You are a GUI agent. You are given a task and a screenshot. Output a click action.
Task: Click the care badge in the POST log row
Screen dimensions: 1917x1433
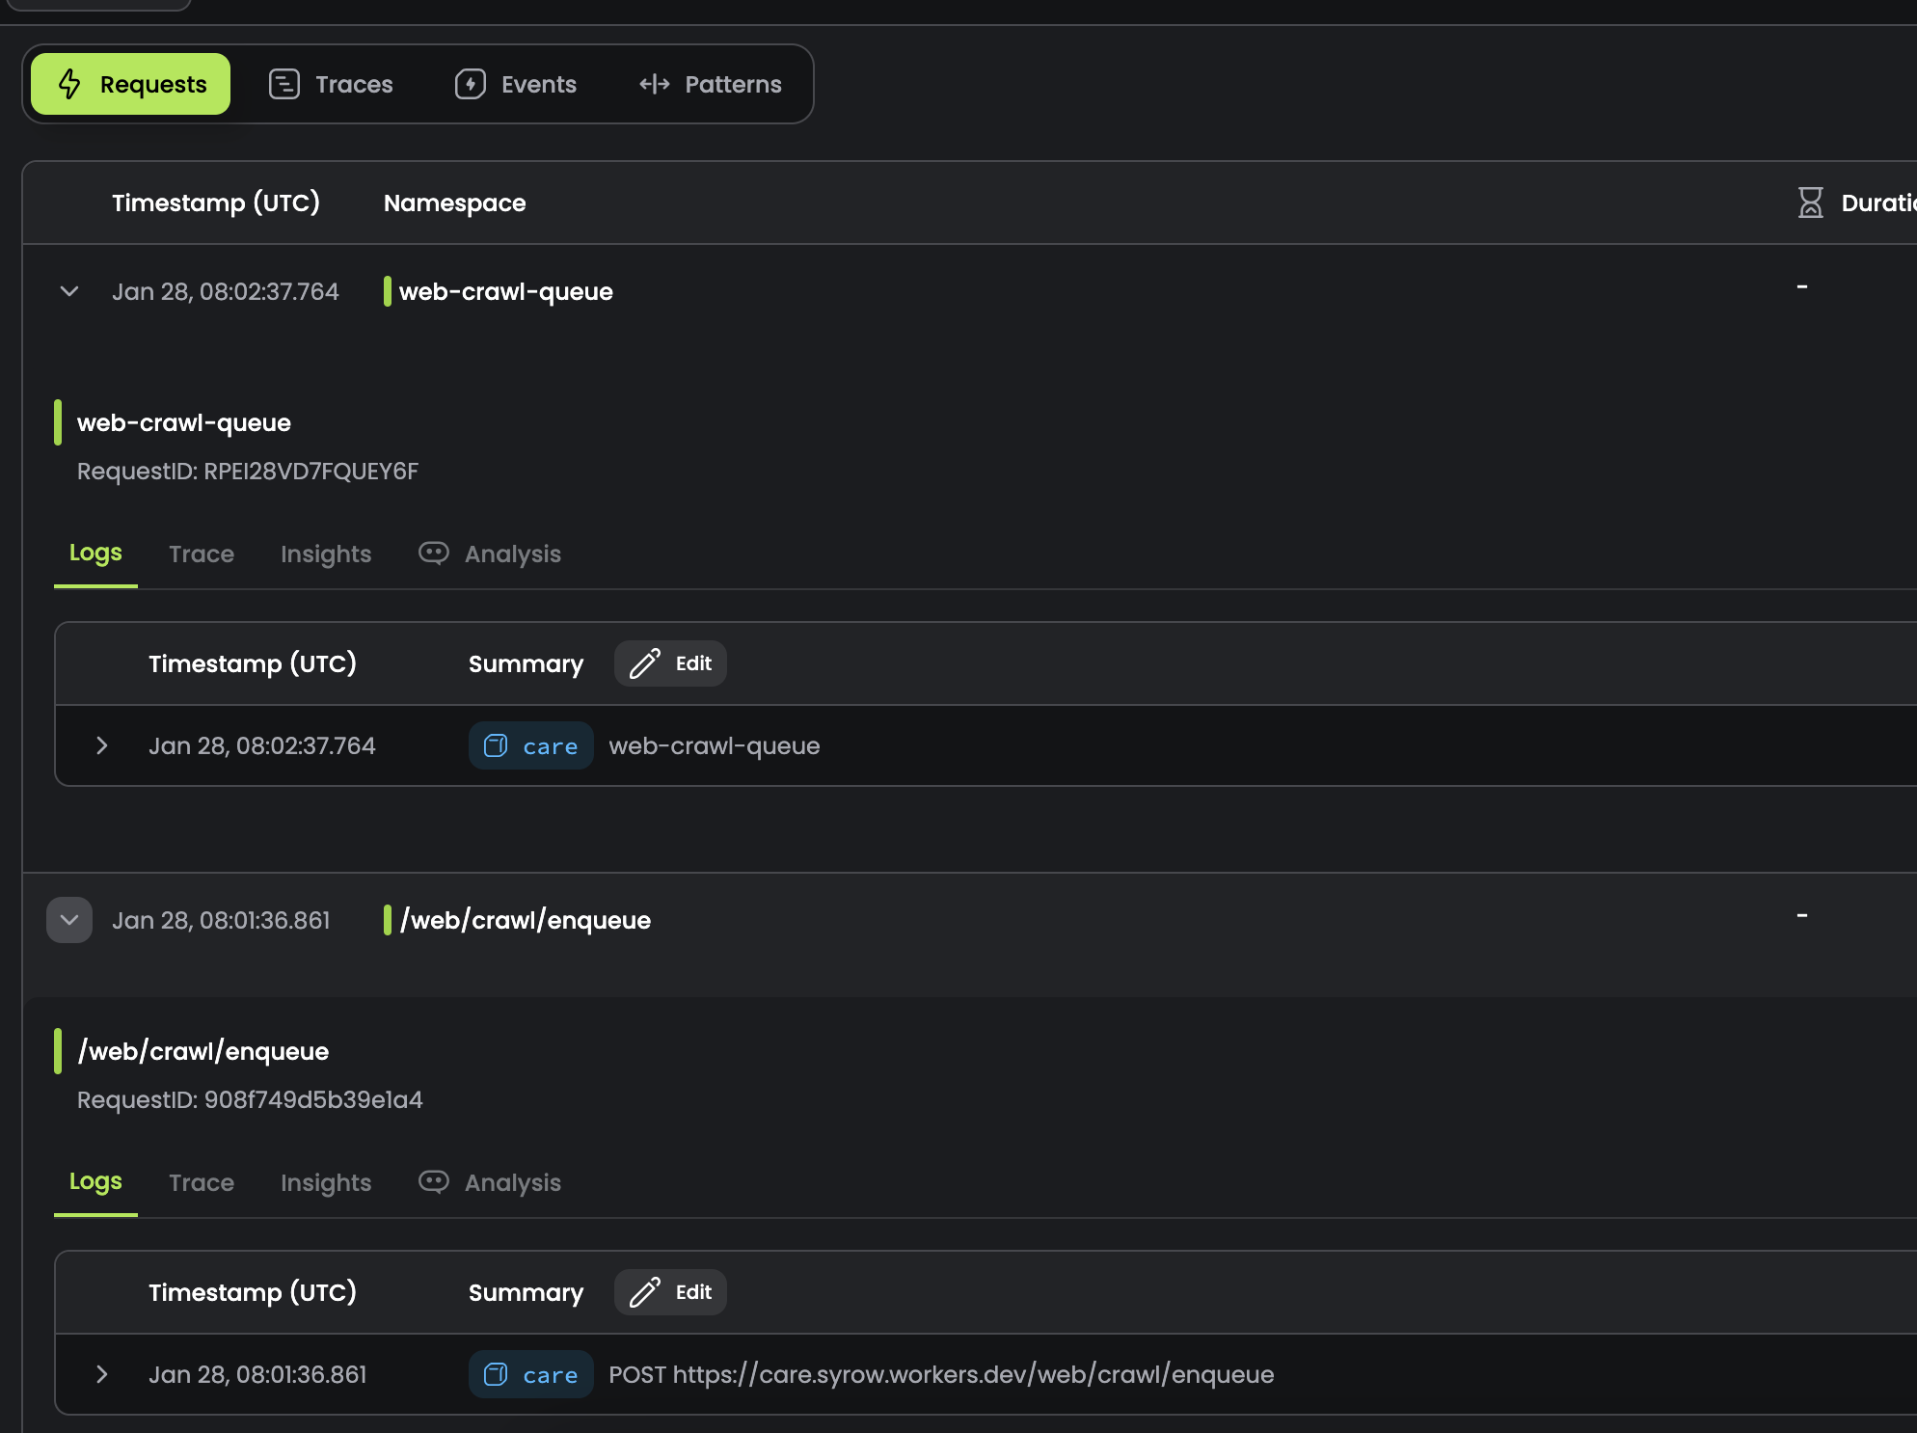pyautogui.click(x=531, y=1374)
